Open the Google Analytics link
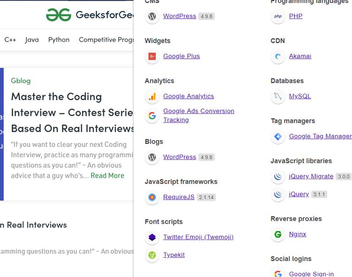 coord(188,96)
